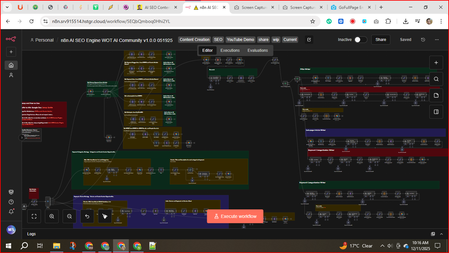449x253 pixels.
Task: Reset the canvas zoom level
Action: pos(87,216)
